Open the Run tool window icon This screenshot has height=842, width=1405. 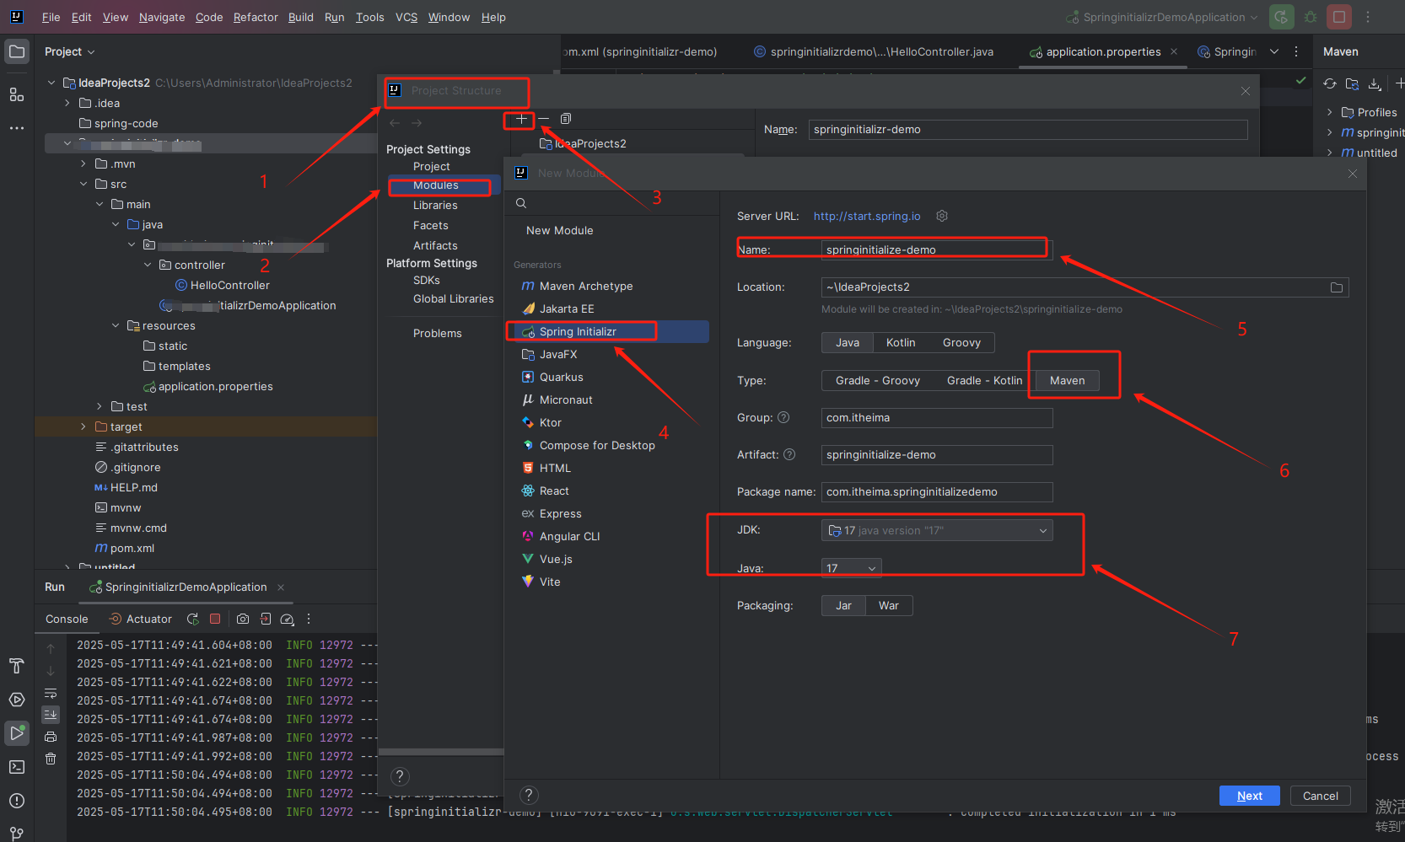17,733
